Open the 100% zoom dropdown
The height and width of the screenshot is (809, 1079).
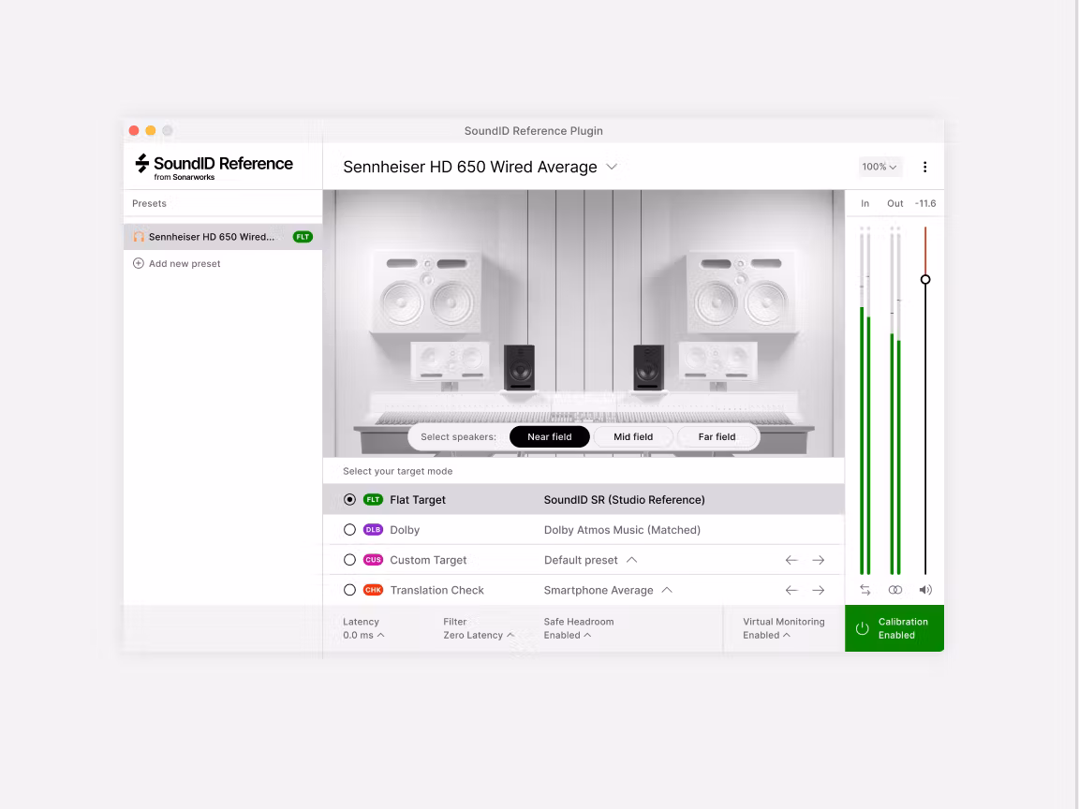pos(879,167)
